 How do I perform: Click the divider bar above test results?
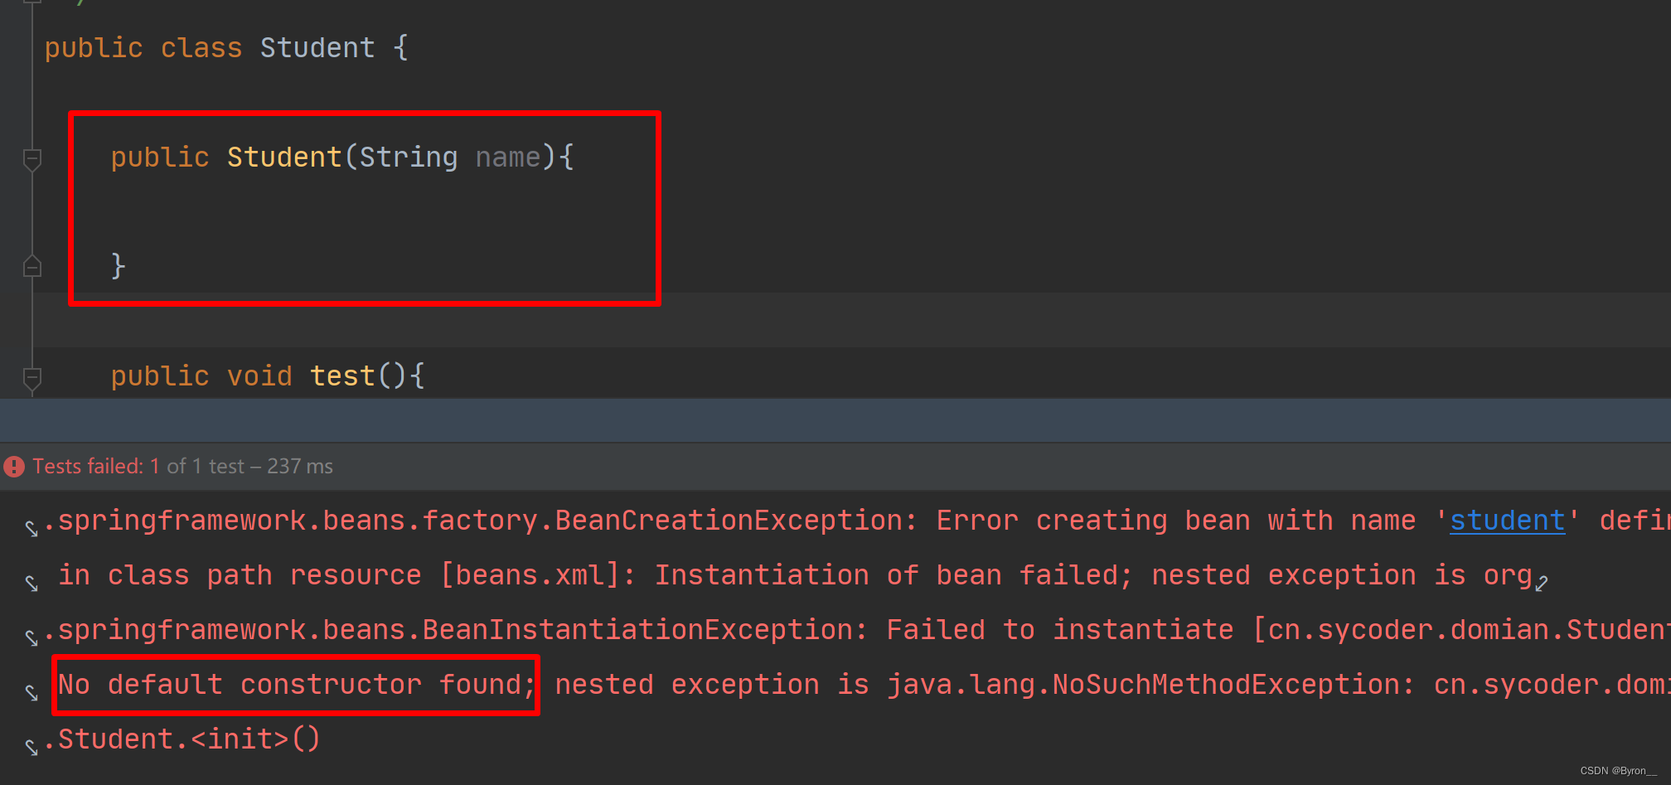[x=835, y=420]
